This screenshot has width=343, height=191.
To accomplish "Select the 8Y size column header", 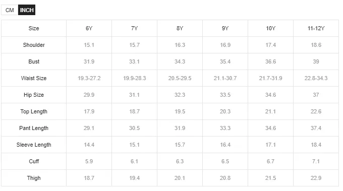I will (180, 28).
